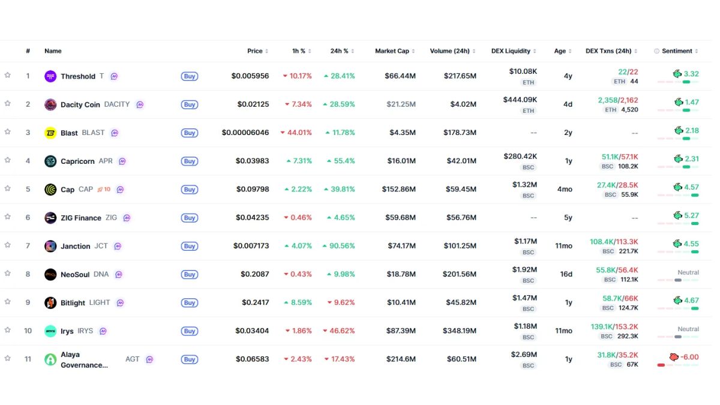
Task: Open the Alaya Governance coin link
Action: click(x=85, y=359)
